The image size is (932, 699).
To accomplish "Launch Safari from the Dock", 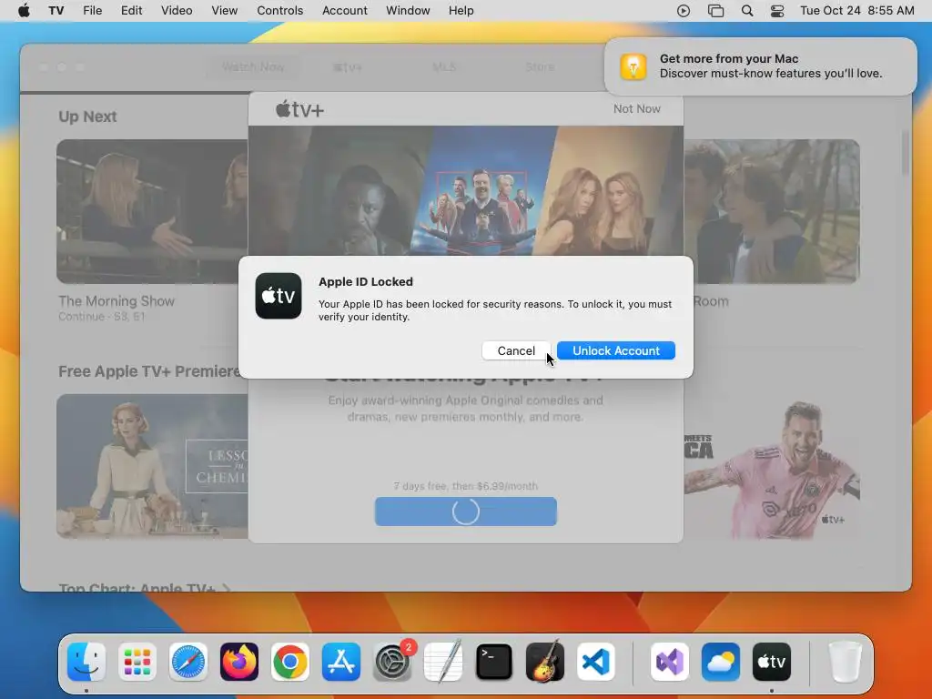I will [187, 662].
